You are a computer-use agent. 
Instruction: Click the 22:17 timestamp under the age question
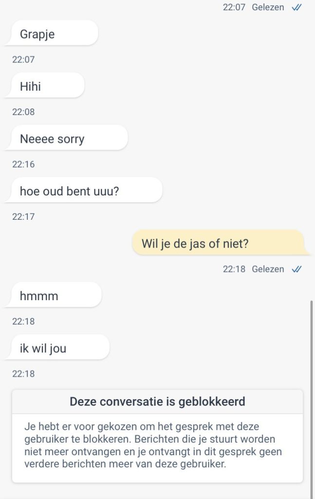coord(23,217)
